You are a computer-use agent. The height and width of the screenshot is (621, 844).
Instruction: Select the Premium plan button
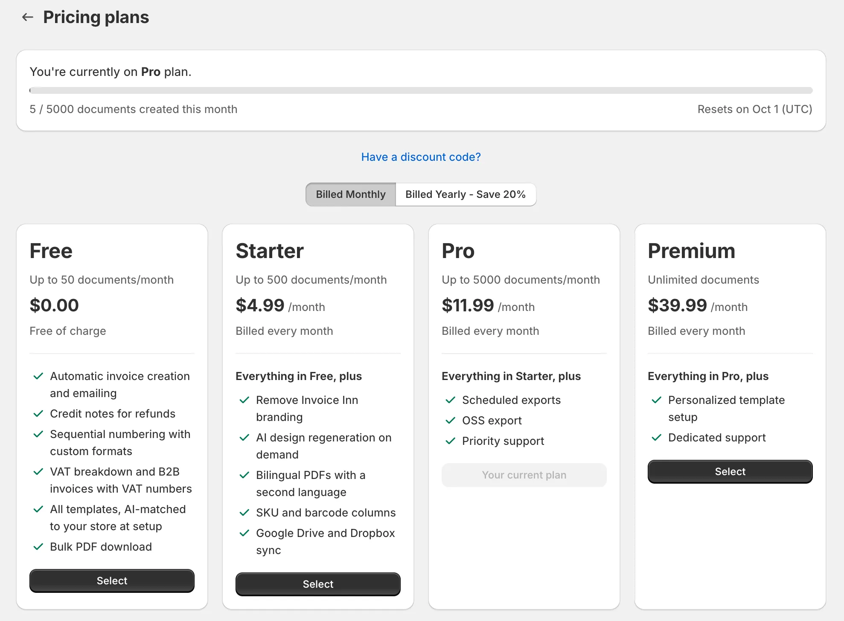tap(730, 471)
